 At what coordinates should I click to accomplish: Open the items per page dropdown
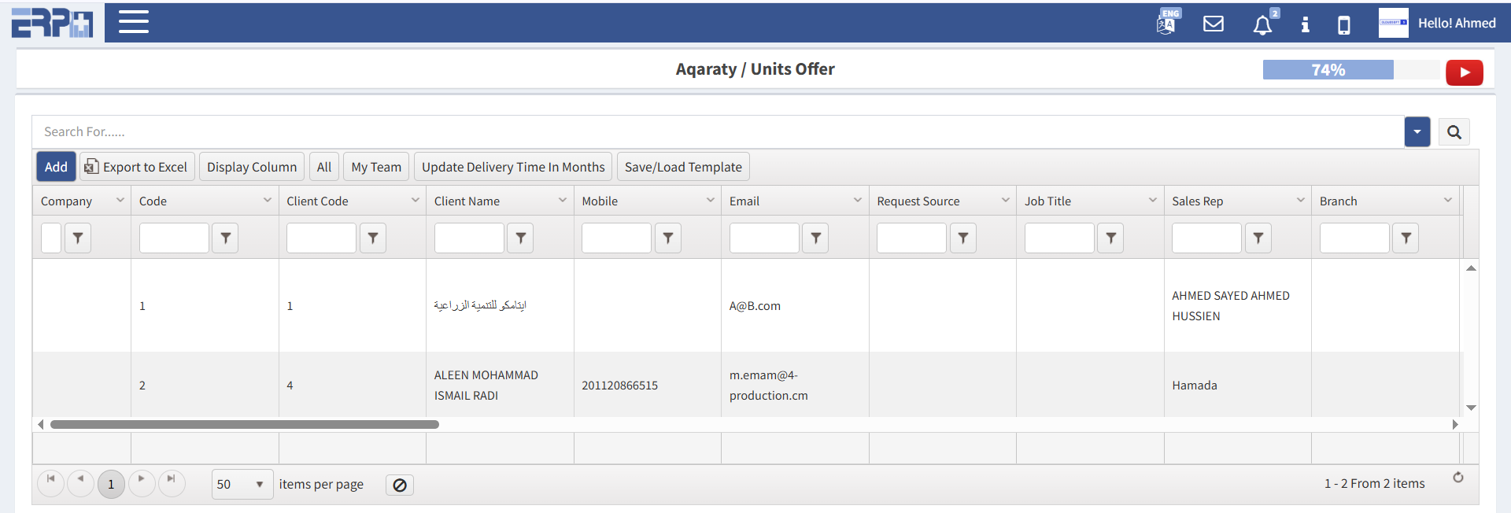(242, 484)
